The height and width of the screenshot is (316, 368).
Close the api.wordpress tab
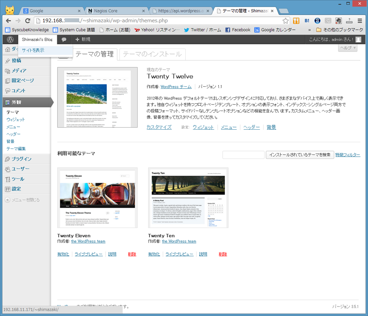coord(208,11)
